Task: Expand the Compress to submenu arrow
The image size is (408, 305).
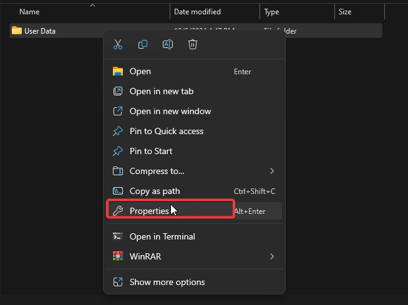Action: click(x=272, y=171)
